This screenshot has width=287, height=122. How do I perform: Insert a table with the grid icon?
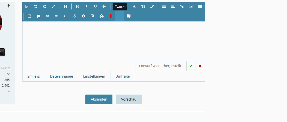pos(200,7)
